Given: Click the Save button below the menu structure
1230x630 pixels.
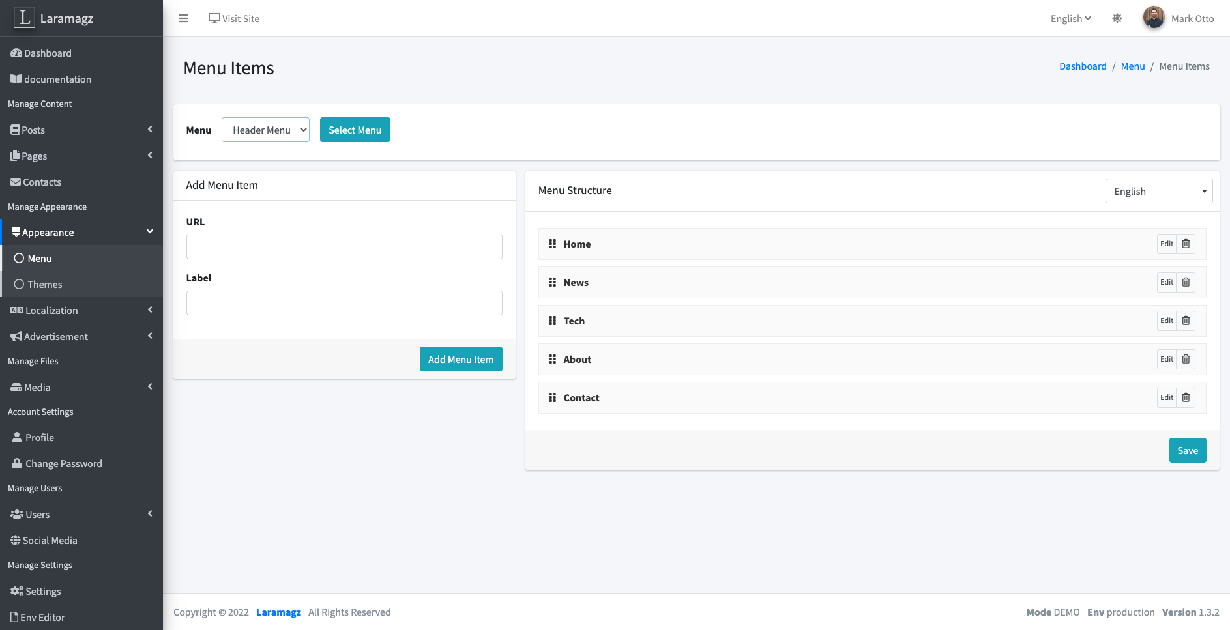Looking at the screenshot, I should 1187,450.
